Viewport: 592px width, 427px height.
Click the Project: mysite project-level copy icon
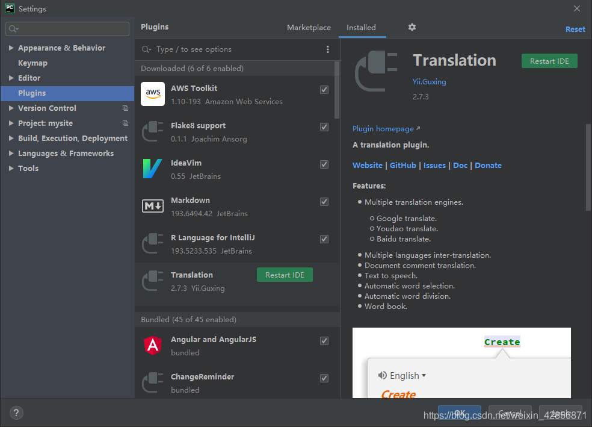pyautogui.click(x=125, y=123)
